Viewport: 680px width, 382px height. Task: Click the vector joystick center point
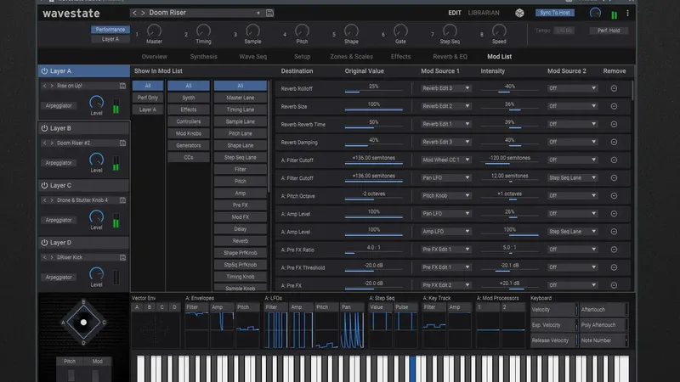pyautogui.click(x=83, y=323)
